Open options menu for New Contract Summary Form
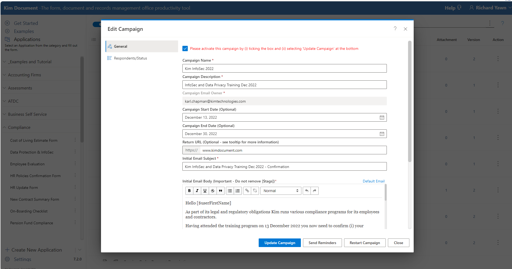This screenshot has height=269, width=512. tap(75, 199)
